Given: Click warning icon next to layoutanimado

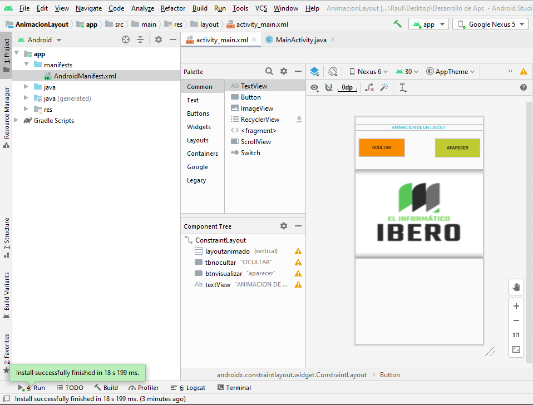Looking at the screenshot, I should 298,251.
